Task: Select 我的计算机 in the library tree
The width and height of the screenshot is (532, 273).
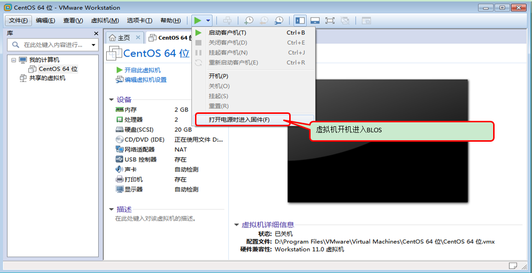Action: click(x=44, y=60)
